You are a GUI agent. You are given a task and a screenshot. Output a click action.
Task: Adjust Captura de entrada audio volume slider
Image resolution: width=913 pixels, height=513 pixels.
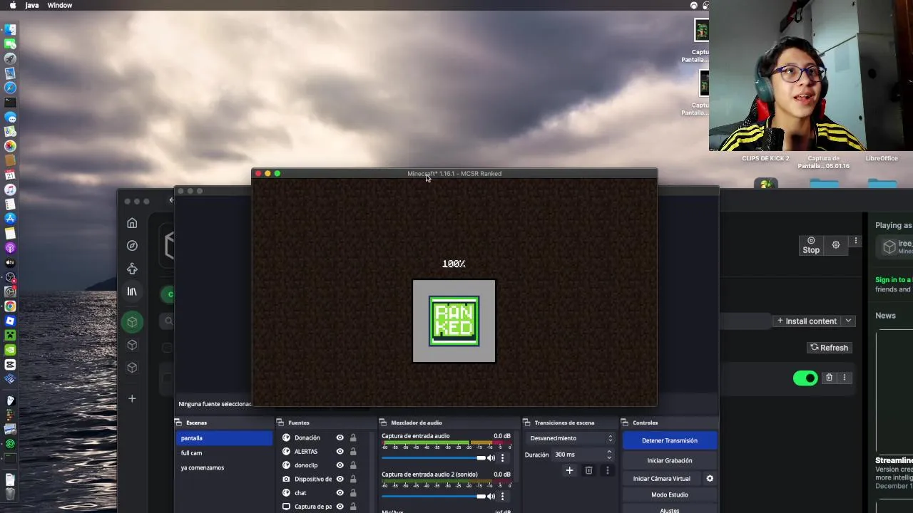pos(434,458)
